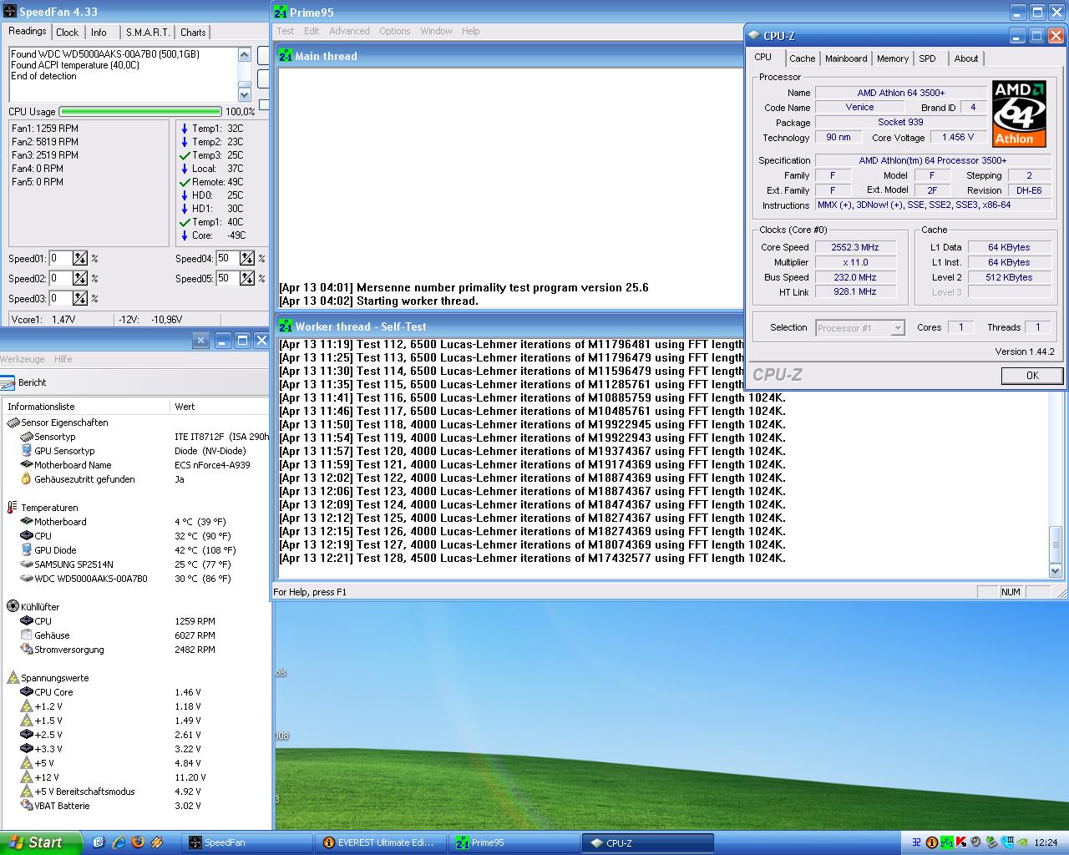
Task: Click the Main thread window icon
Action: coord(286,56)
